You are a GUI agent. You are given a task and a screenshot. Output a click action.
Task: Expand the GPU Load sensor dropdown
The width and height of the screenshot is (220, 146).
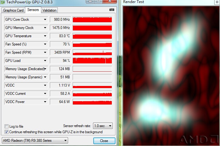tap(45, 61)
